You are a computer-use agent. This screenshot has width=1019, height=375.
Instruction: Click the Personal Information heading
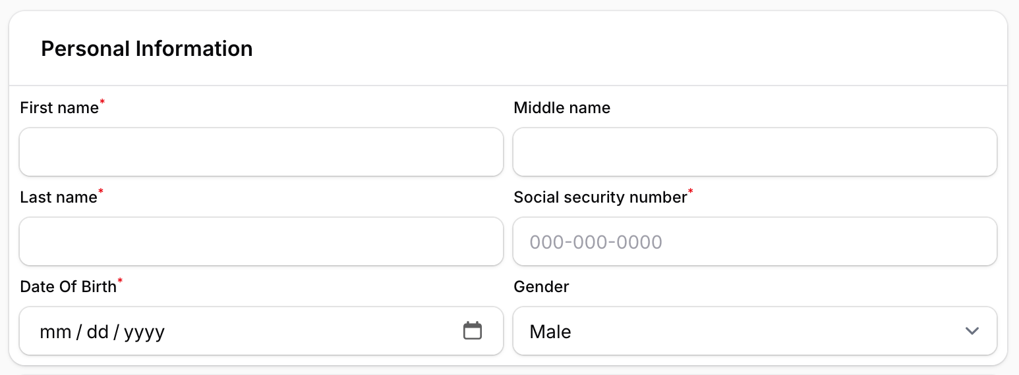pyautogui.click(x=147, y=49)
